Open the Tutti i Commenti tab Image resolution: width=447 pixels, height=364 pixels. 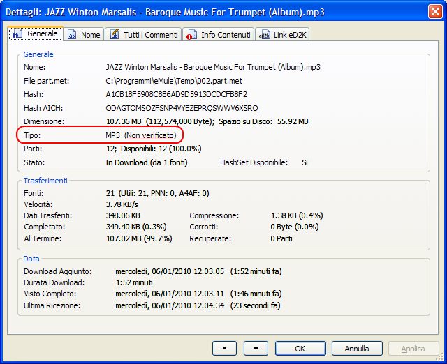coord(143,34)
